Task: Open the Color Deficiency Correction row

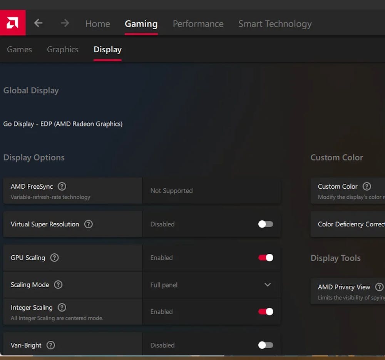Action: click(348, 224)
